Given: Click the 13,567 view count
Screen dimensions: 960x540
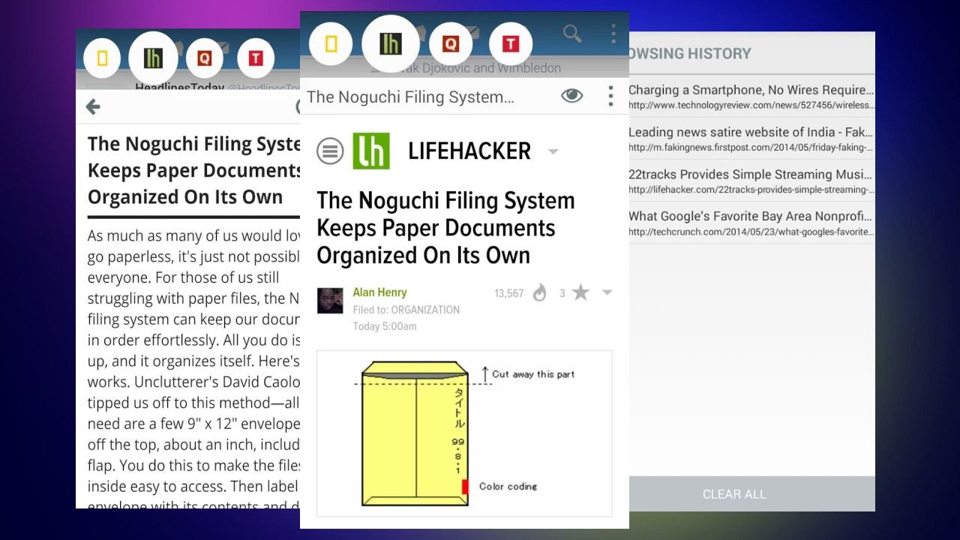Looking at the screenshot, I should coord(509,293).
